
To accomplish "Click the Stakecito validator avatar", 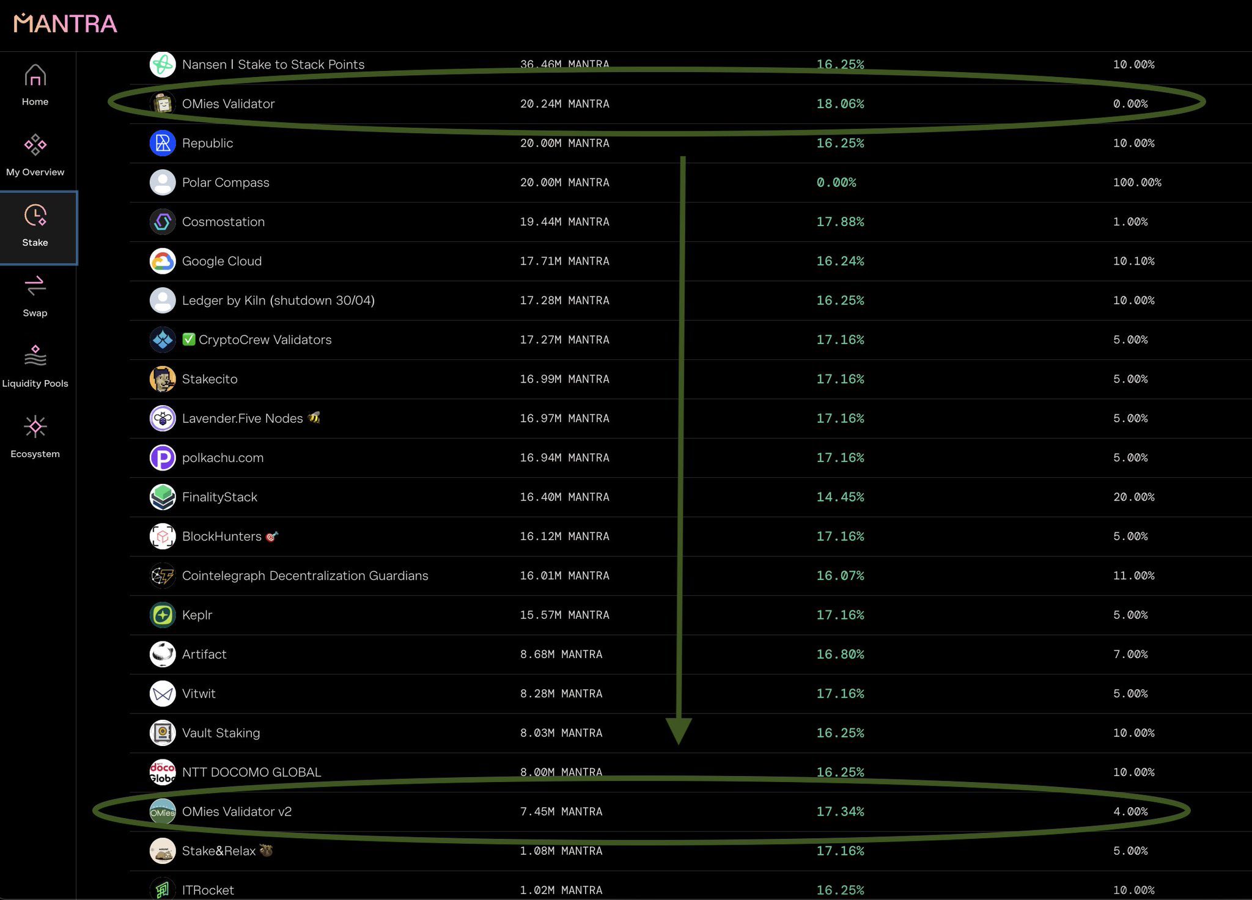I will [163, 379].
